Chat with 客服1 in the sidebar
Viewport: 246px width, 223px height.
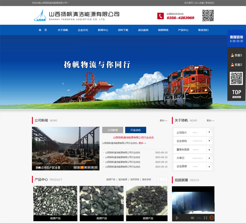[236, 55]
